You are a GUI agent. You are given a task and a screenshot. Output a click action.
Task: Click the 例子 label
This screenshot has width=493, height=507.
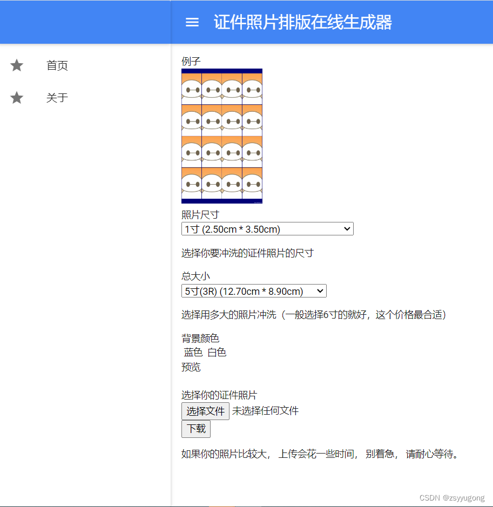[x=191, y=61]
